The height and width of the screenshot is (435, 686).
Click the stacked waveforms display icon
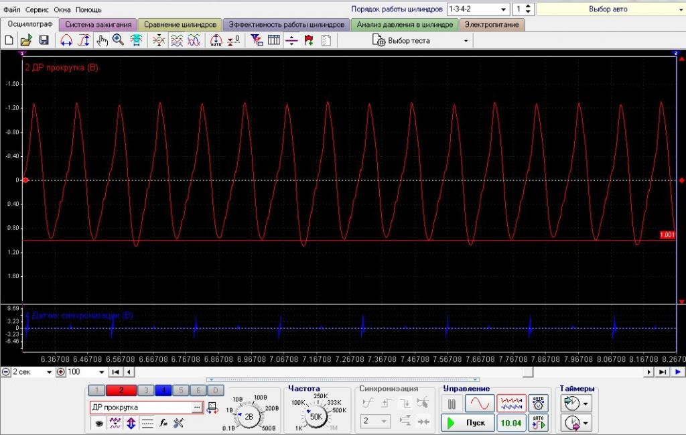(x=177, y=41)
